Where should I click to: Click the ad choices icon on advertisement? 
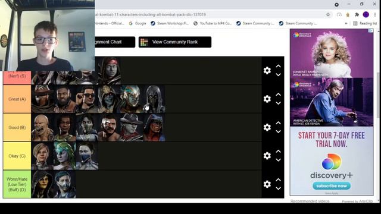point(371,30)
